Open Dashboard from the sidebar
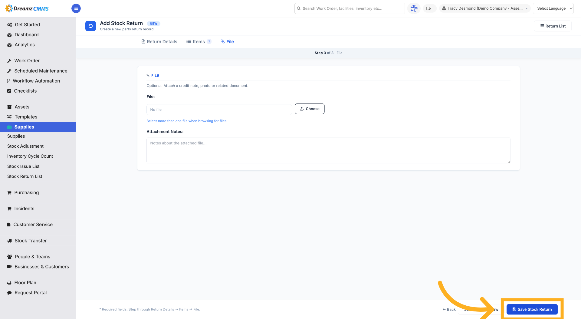This screenshot has height=319, width=581. [26, 35]
